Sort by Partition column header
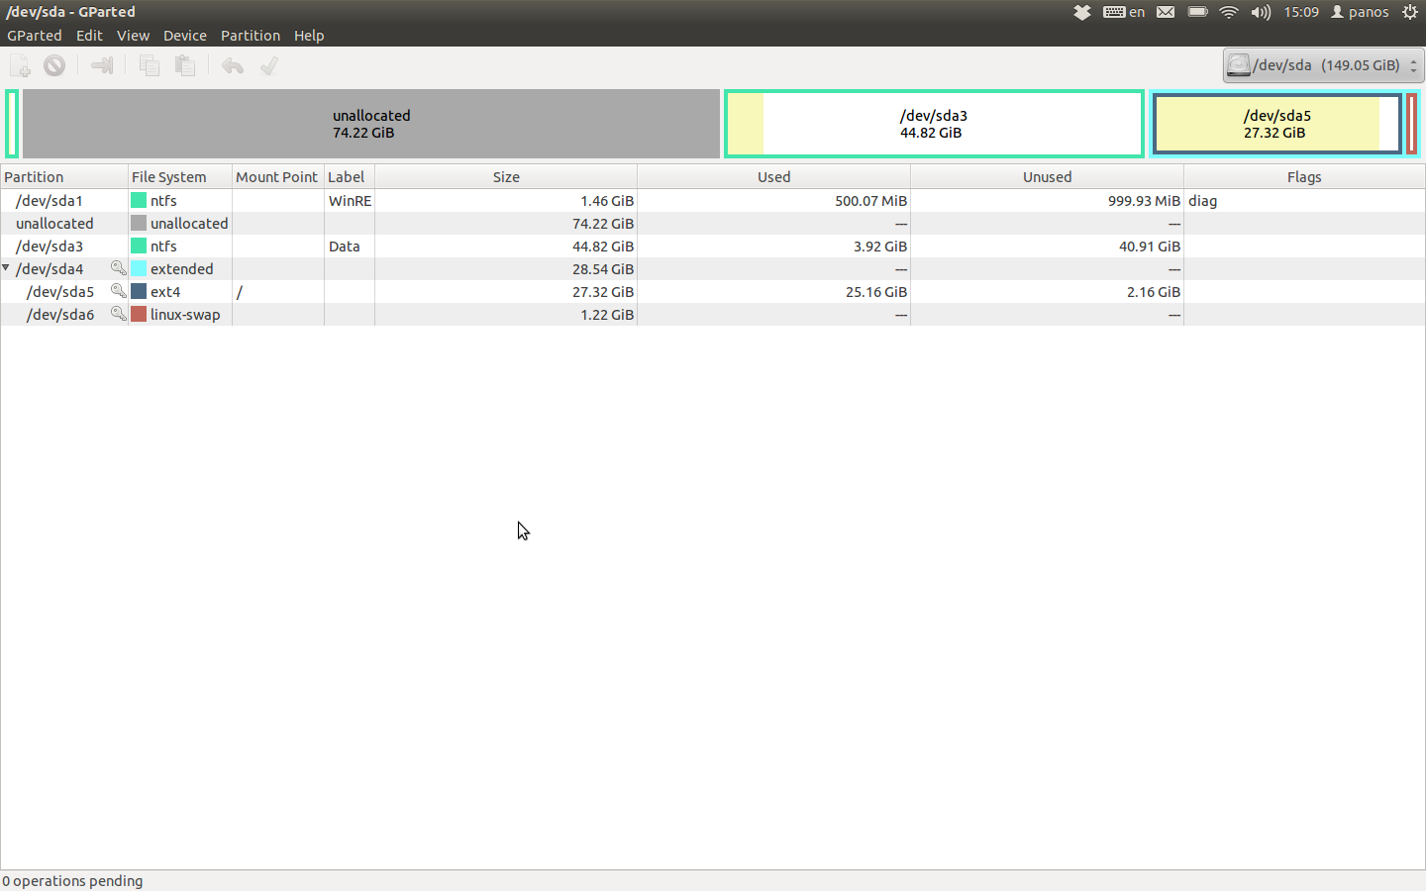Viewport: 1426px width, 891px height. 64,177
